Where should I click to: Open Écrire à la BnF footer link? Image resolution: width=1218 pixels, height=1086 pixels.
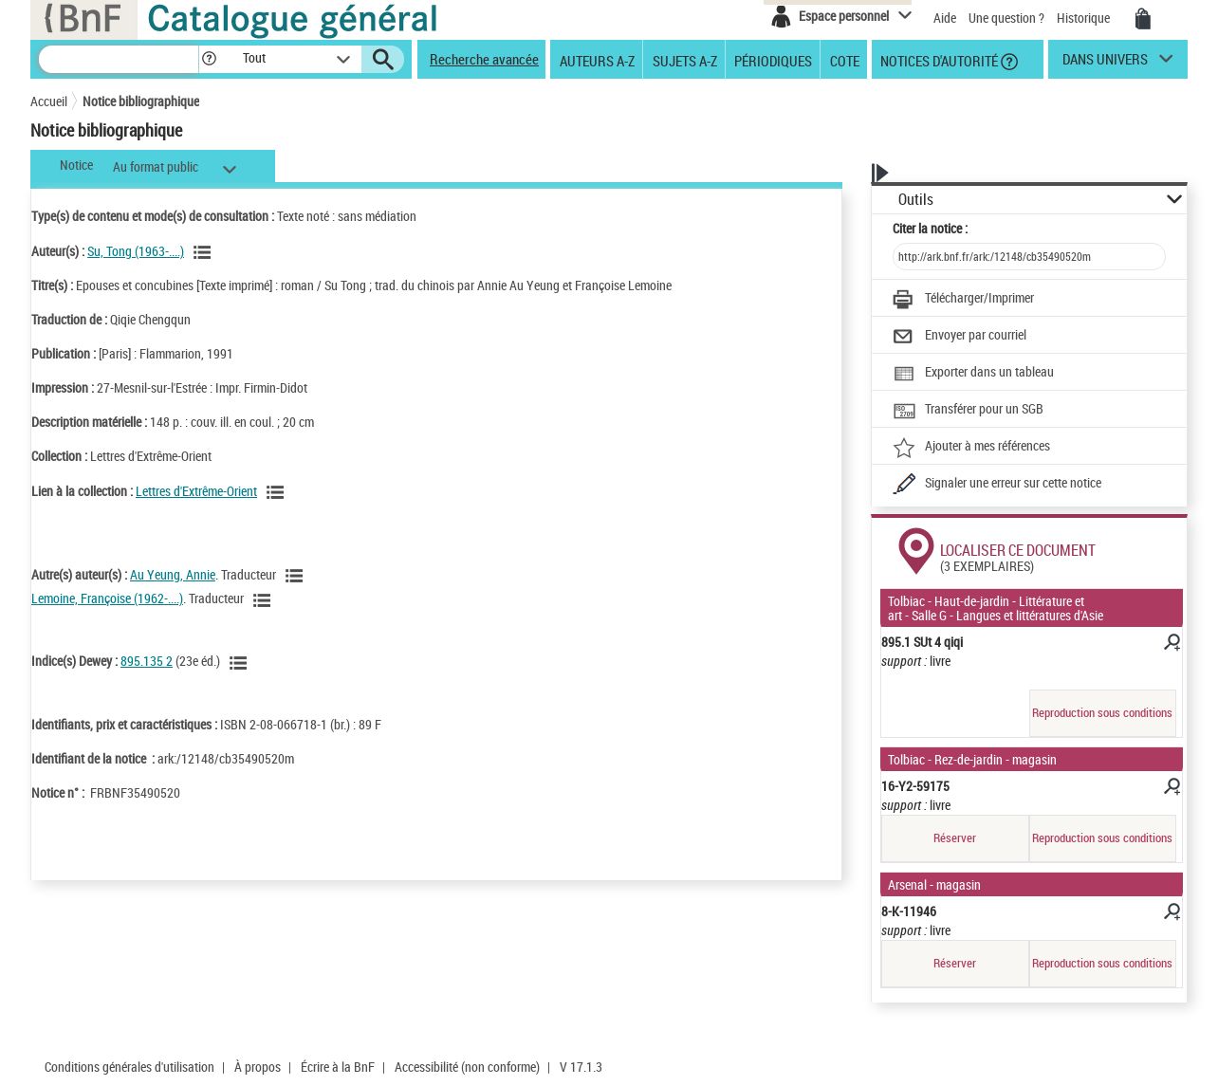pyautogui.click(x=338, y=1067)
